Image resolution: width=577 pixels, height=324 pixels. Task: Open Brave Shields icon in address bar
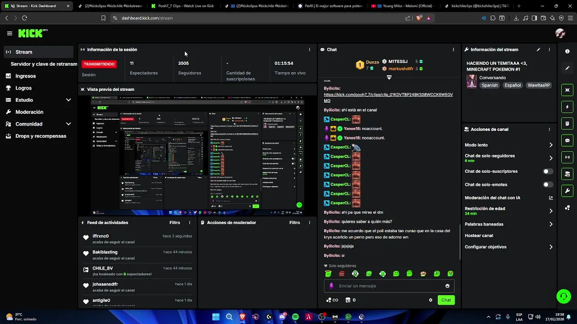tap(419, 18)
